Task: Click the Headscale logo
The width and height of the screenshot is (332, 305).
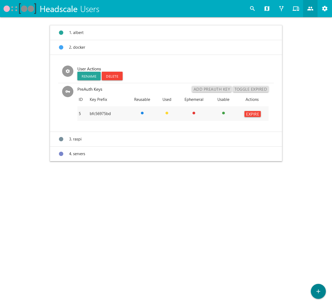Action: (x=20, y=9)
